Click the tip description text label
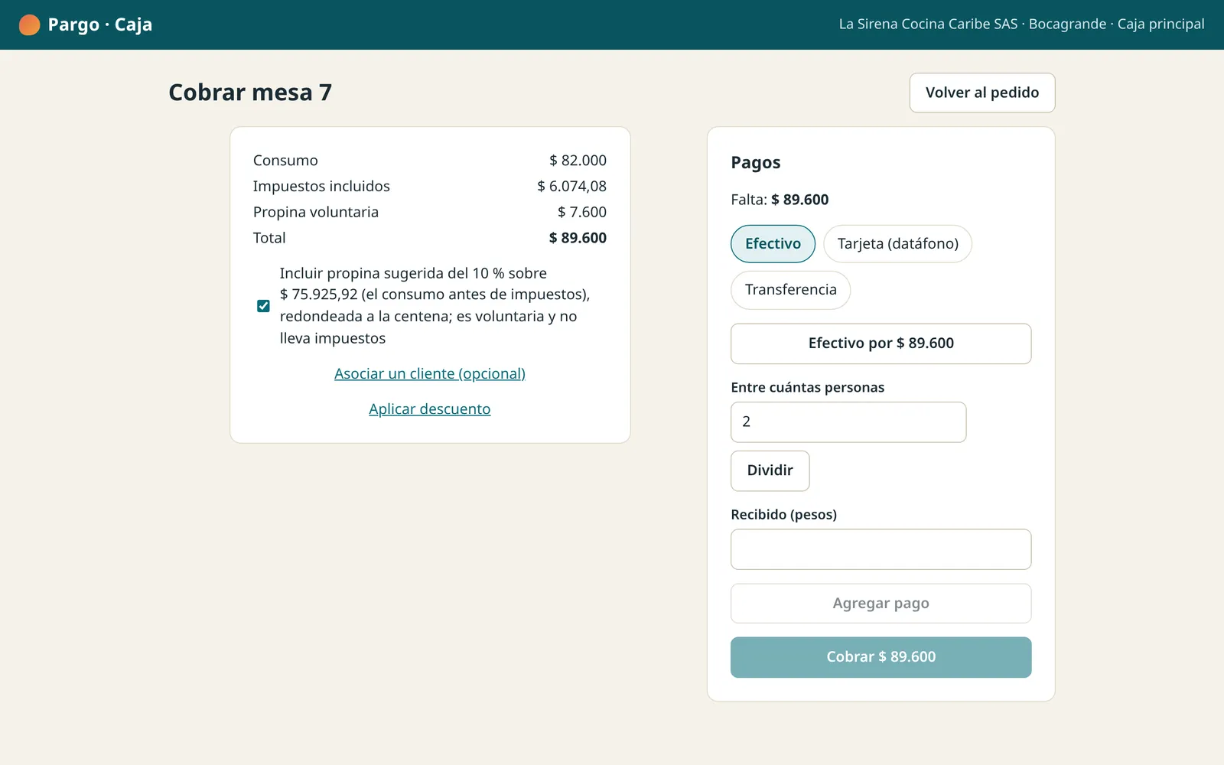1224x765 pixels. (435, 306)
